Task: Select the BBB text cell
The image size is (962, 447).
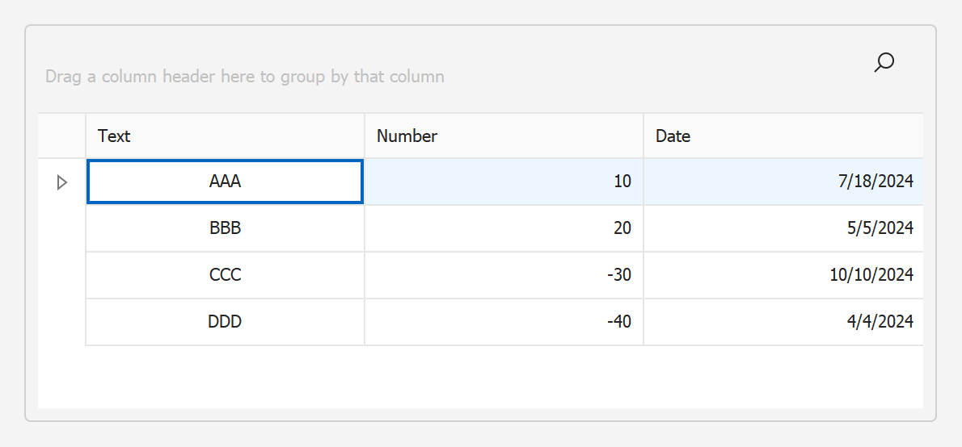Action: [x=225, y=228]
